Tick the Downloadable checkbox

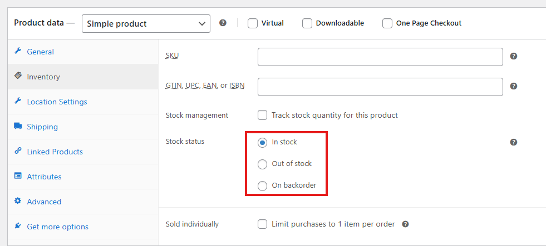pos(307,23)
